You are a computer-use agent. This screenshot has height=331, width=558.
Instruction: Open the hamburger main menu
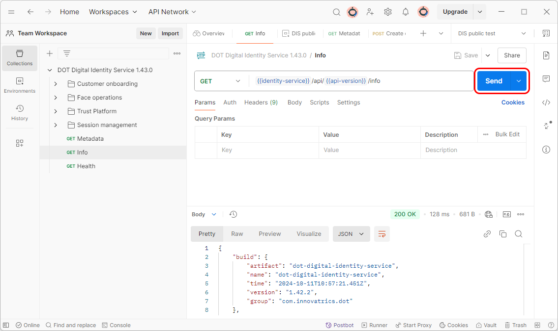click(11, 12)
